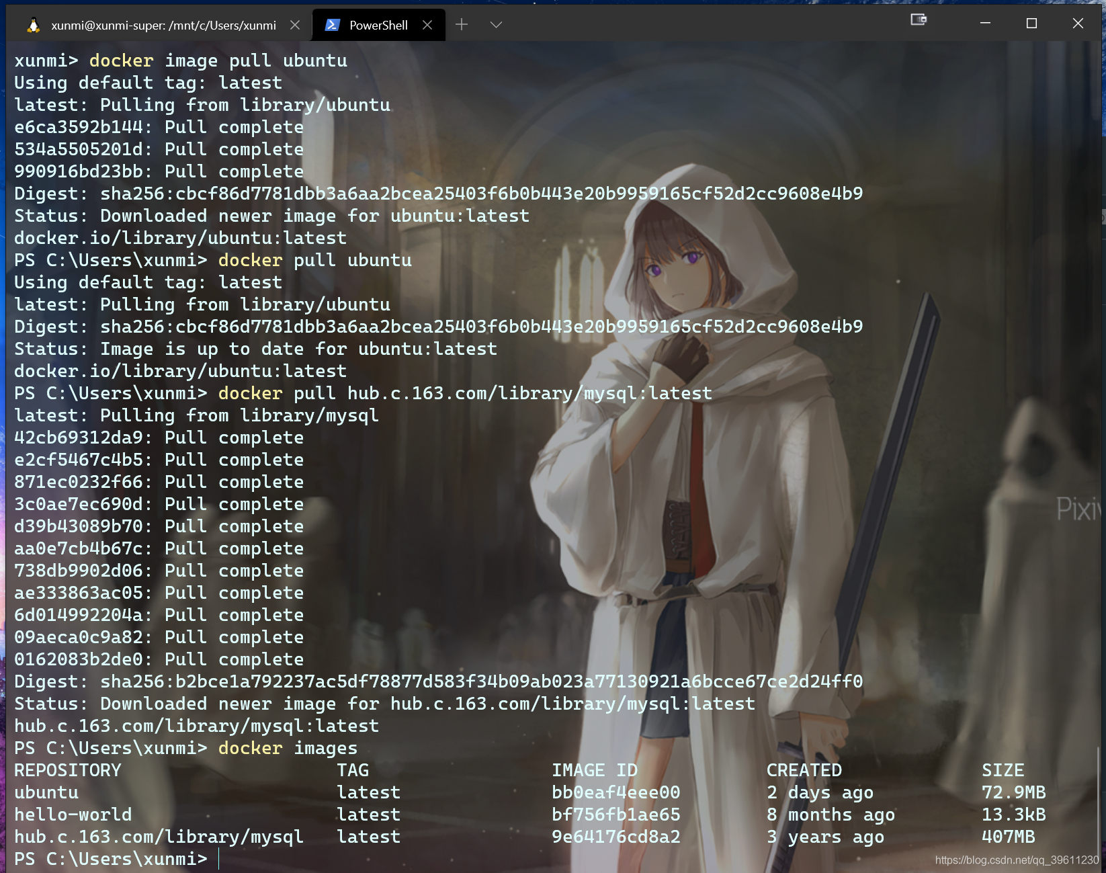Click the Linux penguin tab icon
The image size is (1106, 873).
point(33,25)
